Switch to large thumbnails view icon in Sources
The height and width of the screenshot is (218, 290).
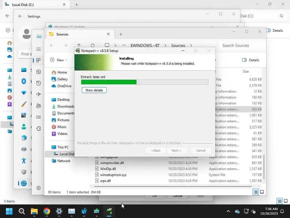pyautogui.click(x=262, y=192)
